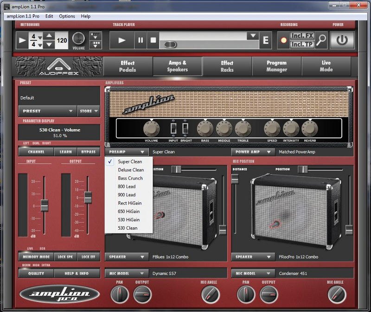Flip the amplifier BRIGHT switch
Image resolution: width=371 pixels, height=312 pixels.
[185, 129]
